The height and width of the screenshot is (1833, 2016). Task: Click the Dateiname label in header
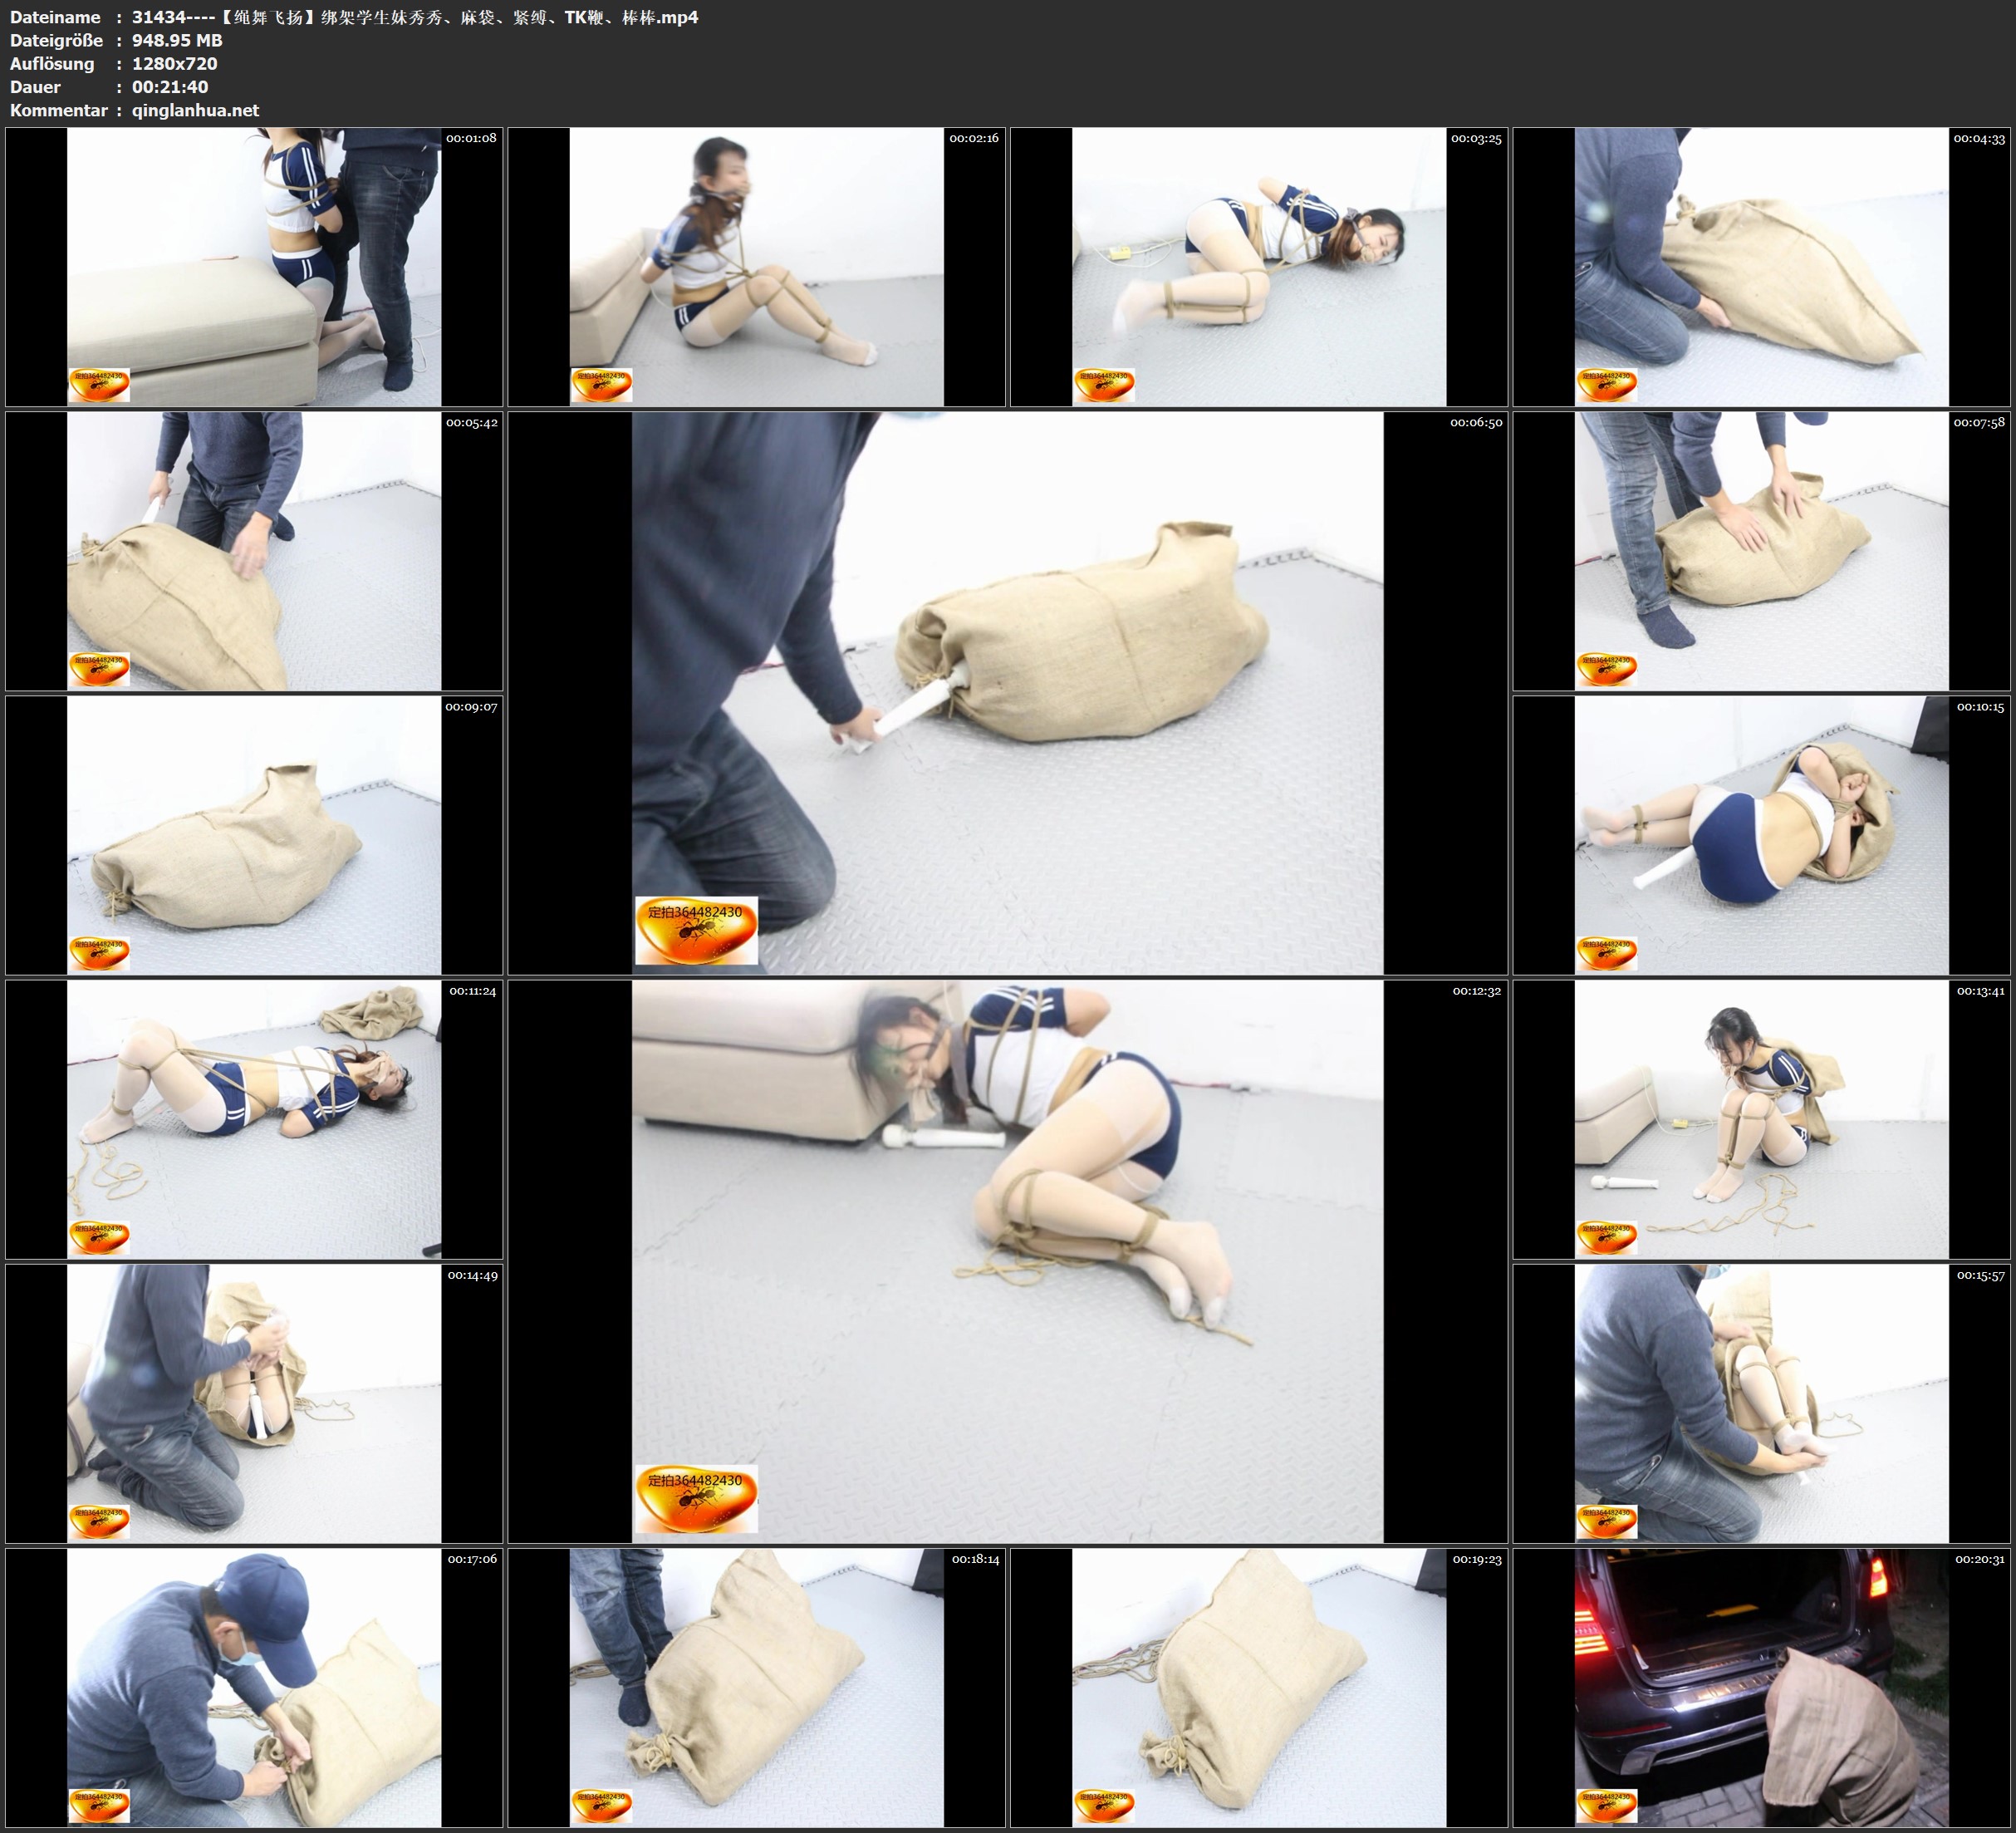click(55, 17)
